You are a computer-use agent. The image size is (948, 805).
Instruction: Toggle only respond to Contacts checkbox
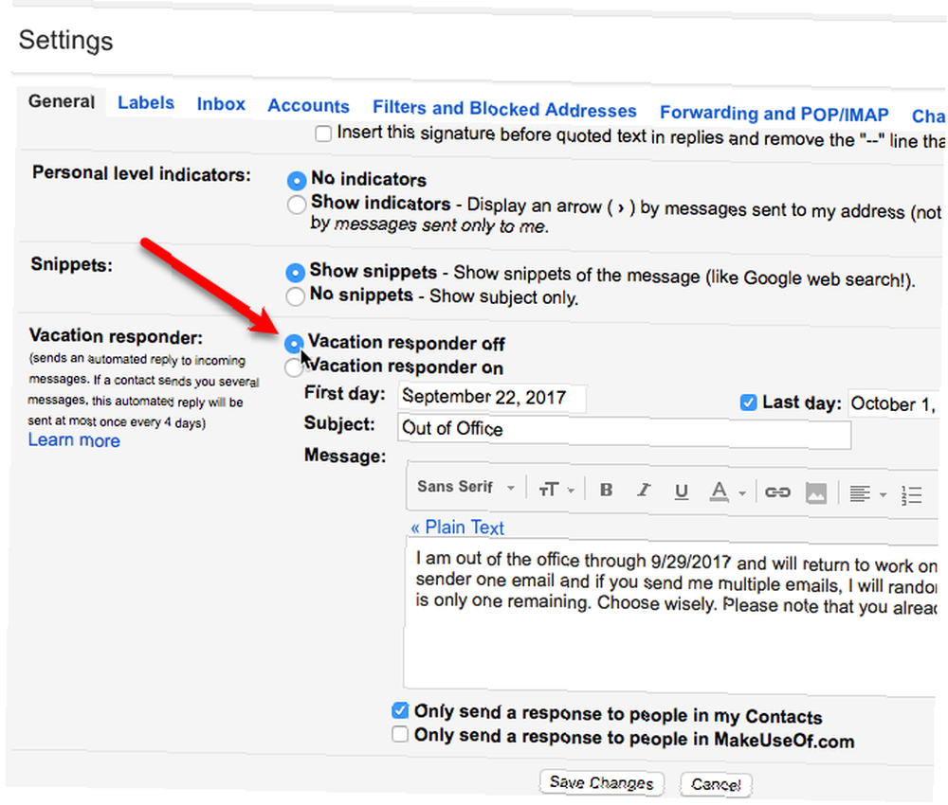pyautogui.click(x=400, y=711)
